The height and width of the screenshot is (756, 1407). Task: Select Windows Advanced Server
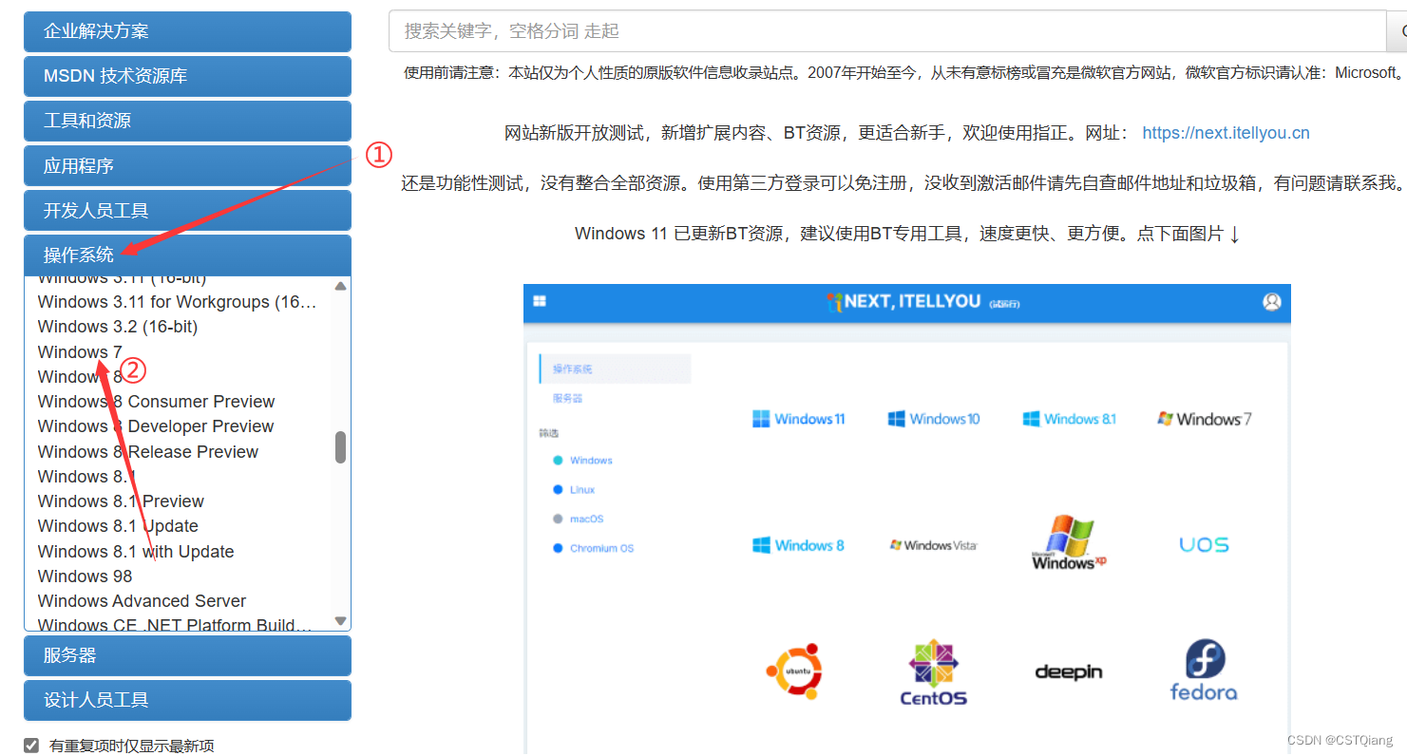click(142, 600)
